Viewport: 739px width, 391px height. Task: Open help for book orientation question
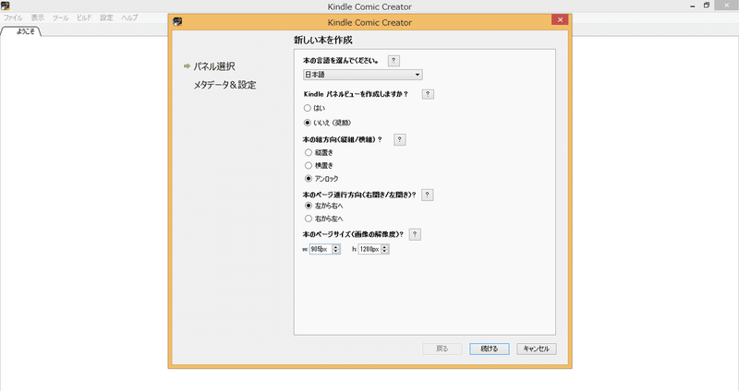click(400, 139)
